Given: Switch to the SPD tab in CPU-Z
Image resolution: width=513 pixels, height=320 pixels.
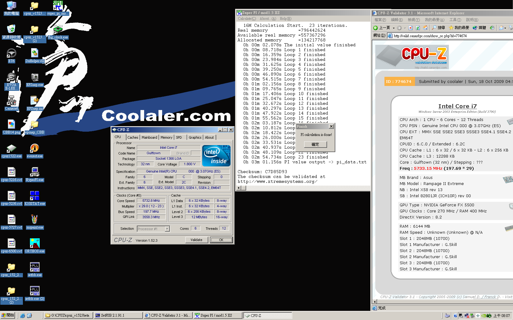Looking at the screenshot, I should [179, 137].
